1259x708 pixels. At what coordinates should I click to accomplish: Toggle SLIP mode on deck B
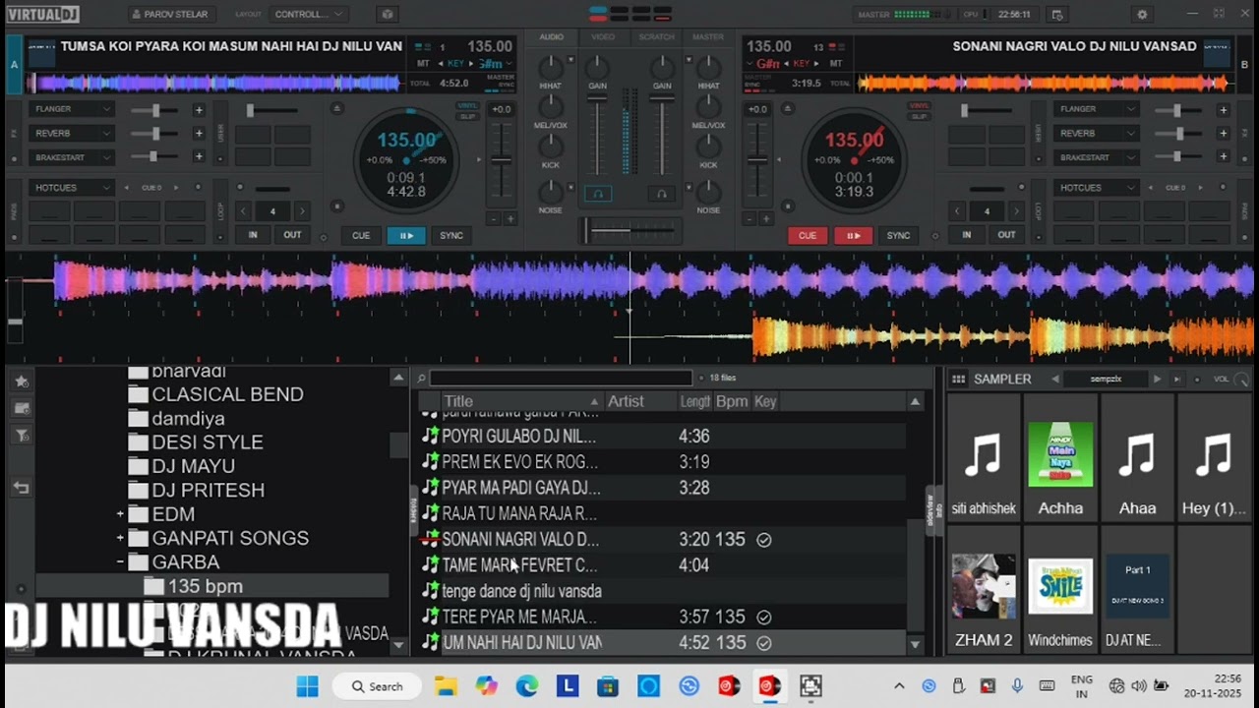tap(919, 116)
